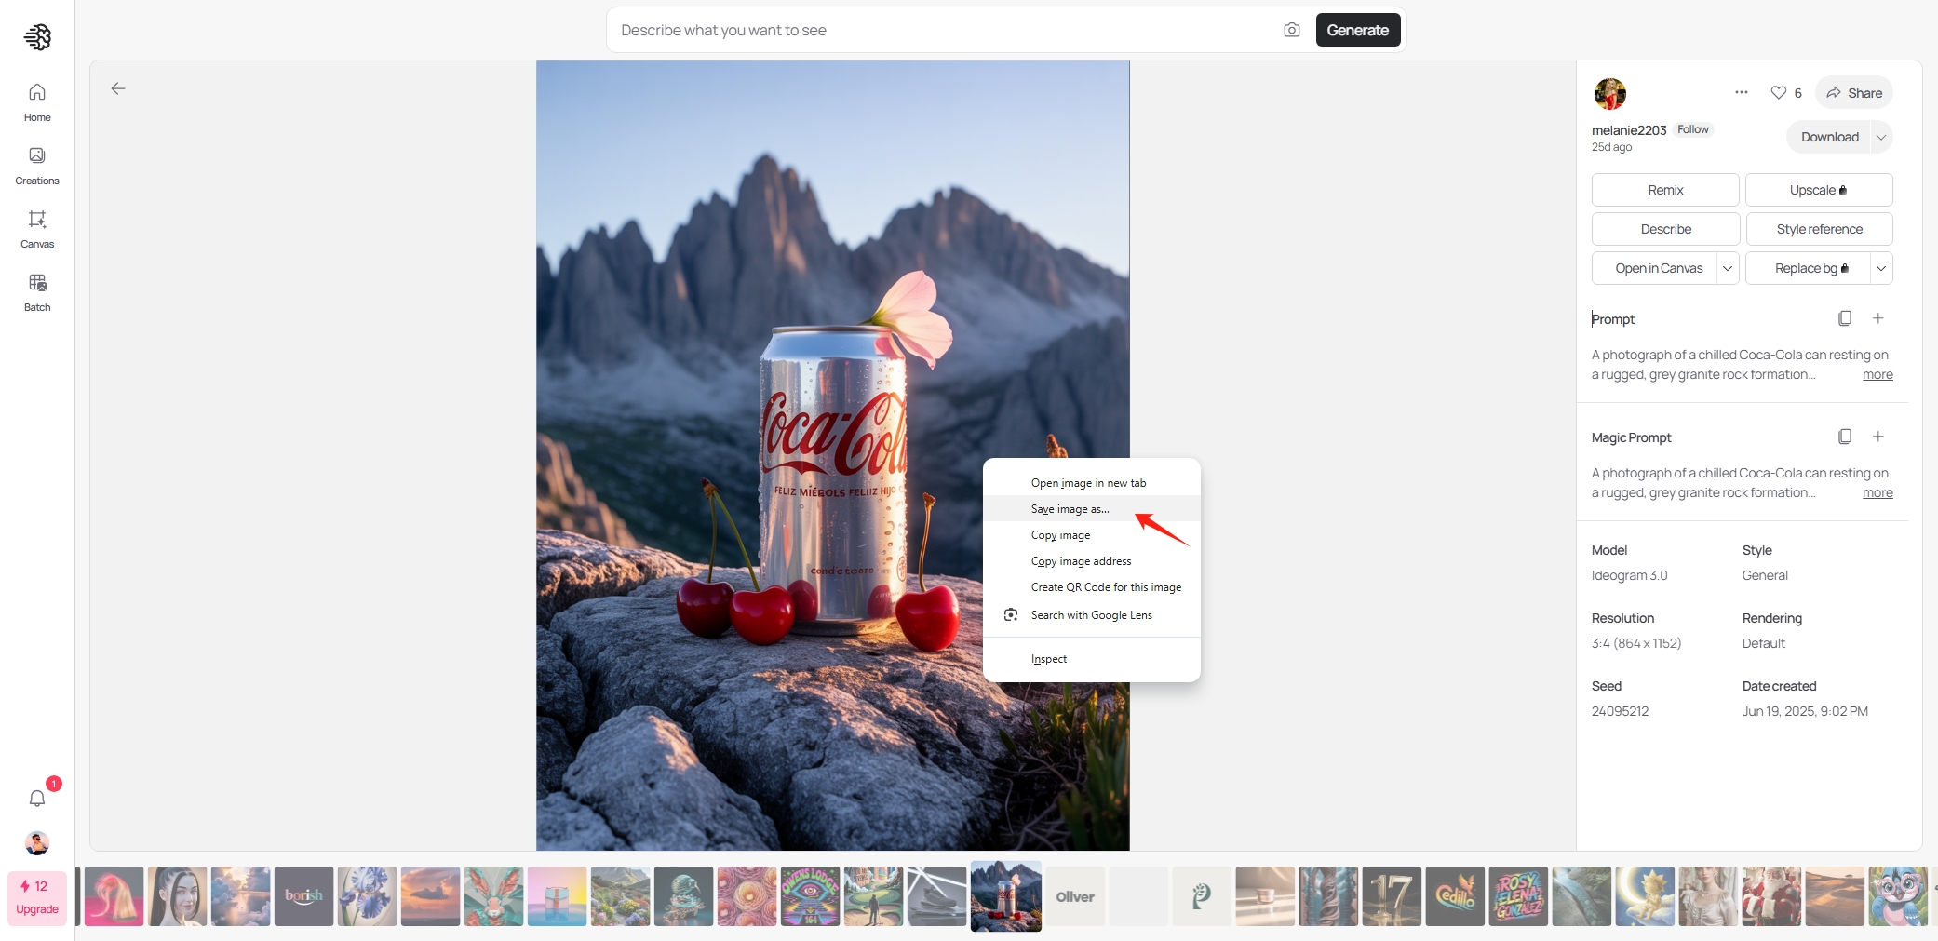Open user profile avatar in sidebar
Viewport: 1938px width, 941px height.
[37, 843]
